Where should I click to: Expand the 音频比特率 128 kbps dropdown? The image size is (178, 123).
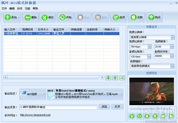(x=149, y=57)
